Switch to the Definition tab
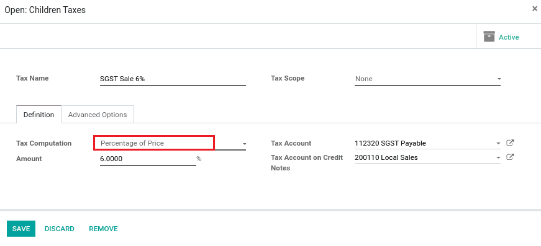This screenshot has height=246, width=541. pyautogui.click(x=39, y=115)
